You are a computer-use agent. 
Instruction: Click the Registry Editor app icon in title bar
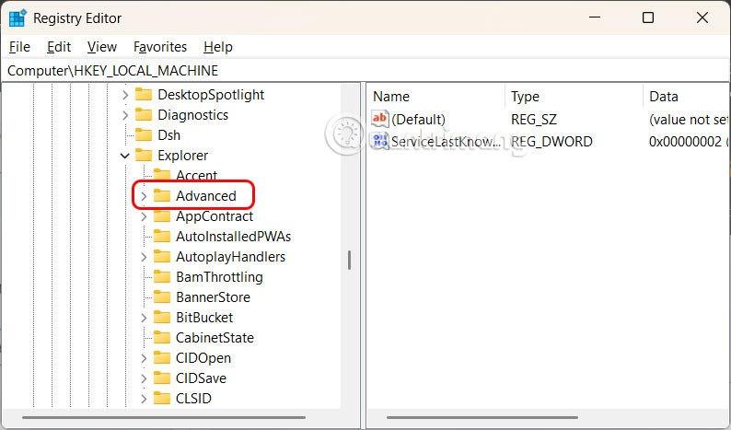(x=17, y=17)
